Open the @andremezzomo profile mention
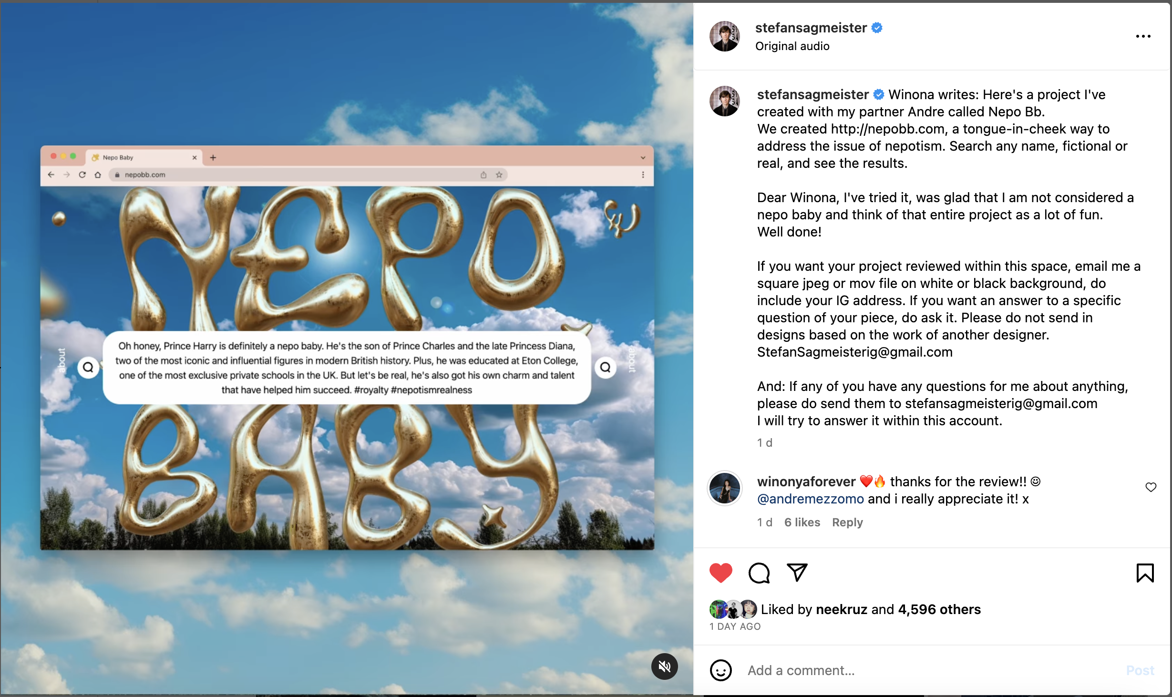 click(x=811, y=499)
